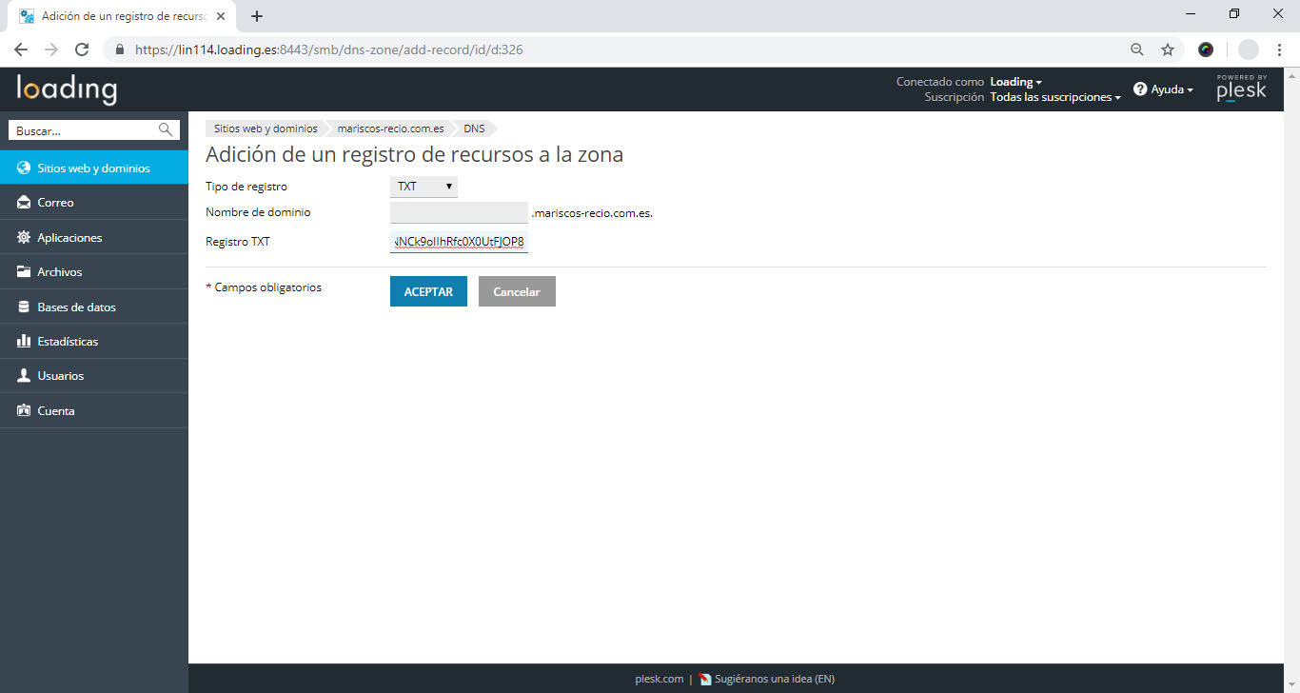Click the 'Tipo de registro' label

coord(246,187)
